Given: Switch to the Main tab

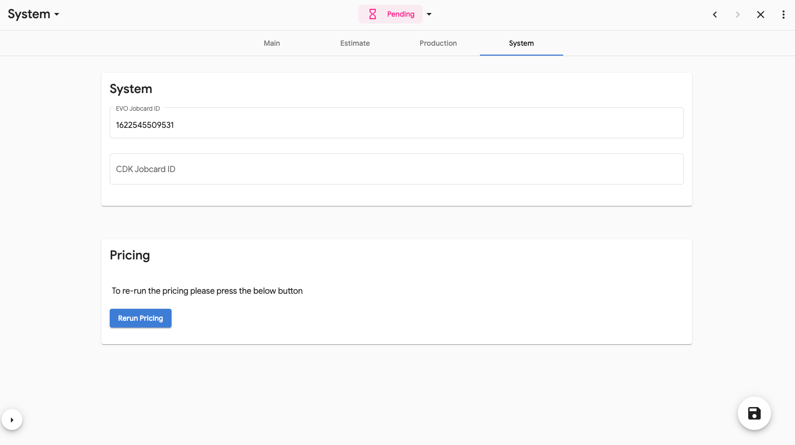Looking at the screenshot, I should click(x=272, y=43).
